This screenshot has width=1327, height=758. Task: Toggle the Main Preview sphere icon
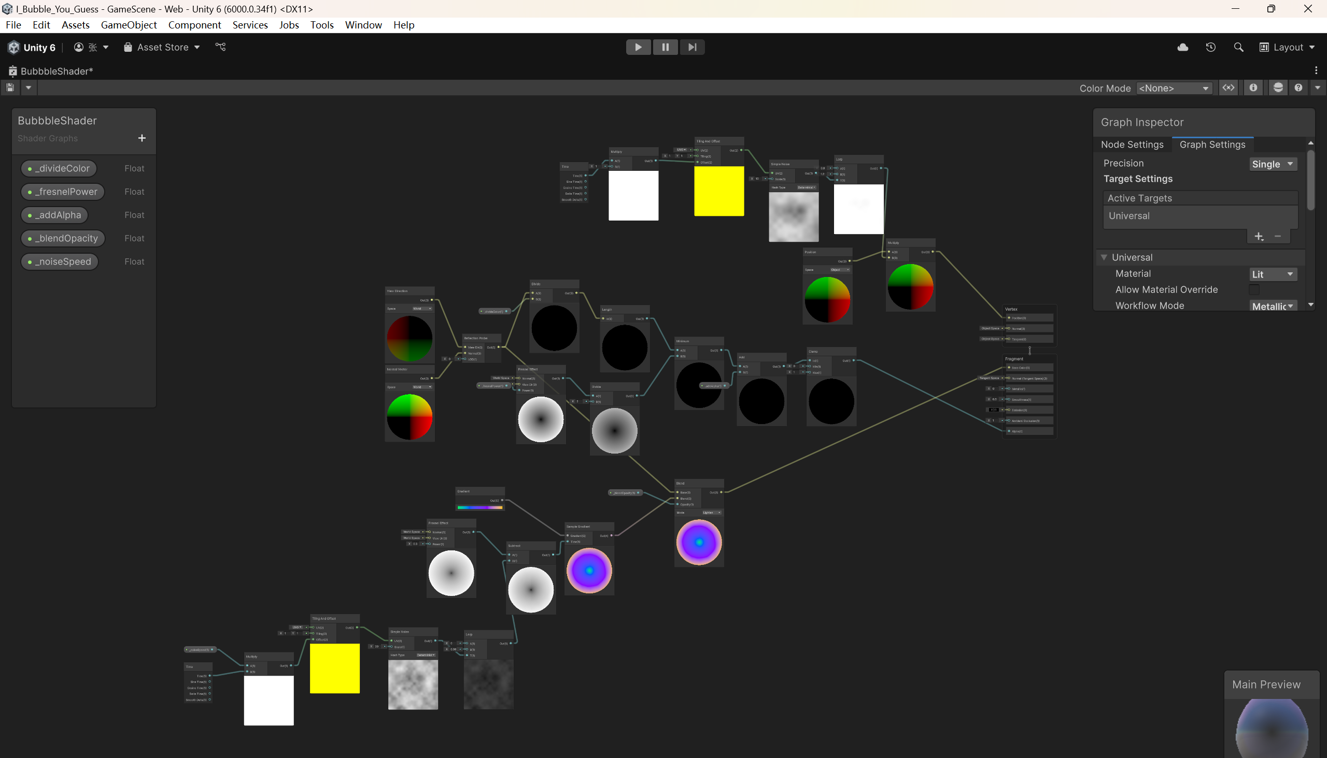pos(1277,88)
